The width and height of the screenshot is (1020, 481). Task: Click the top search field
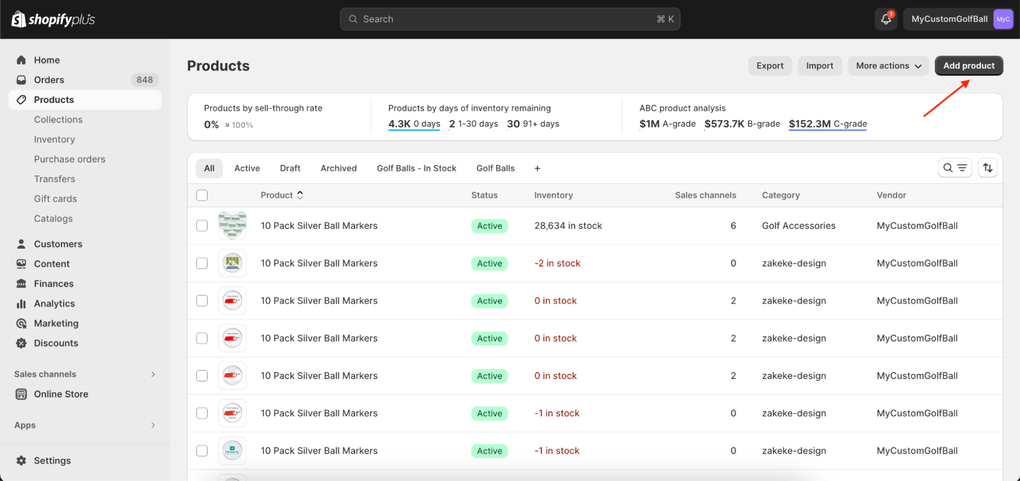(x=509, y=19)
